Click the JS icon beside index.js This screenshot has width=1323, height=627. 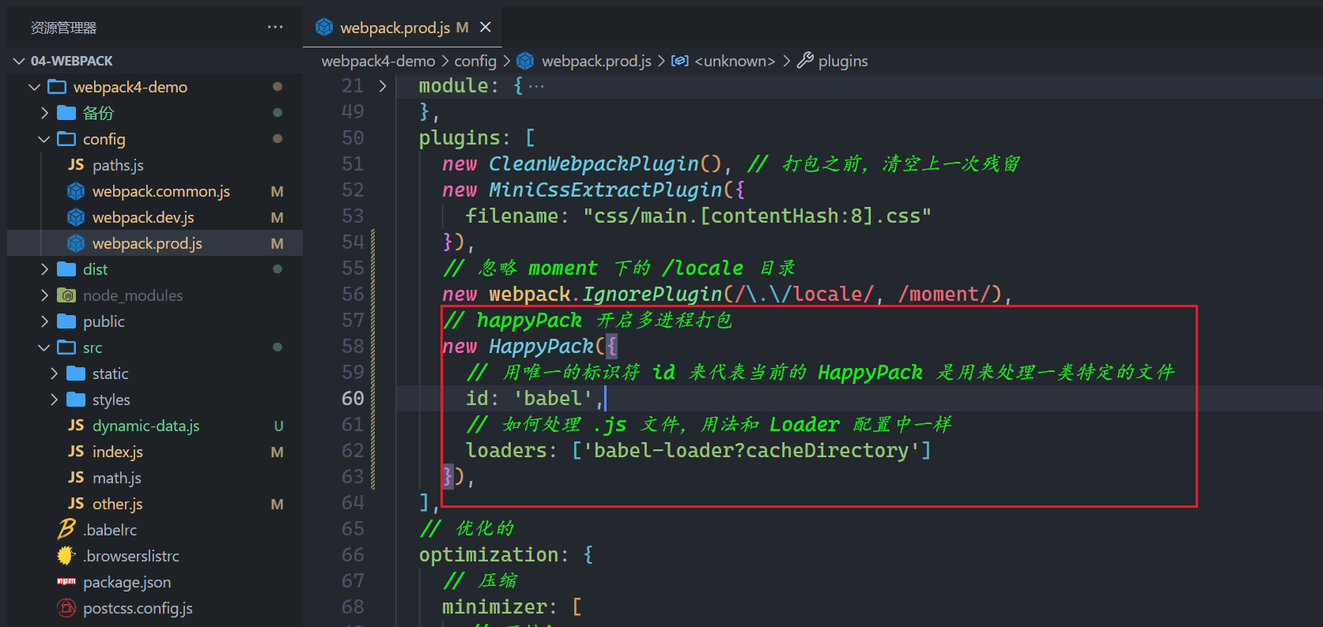(x=76, y=451)
